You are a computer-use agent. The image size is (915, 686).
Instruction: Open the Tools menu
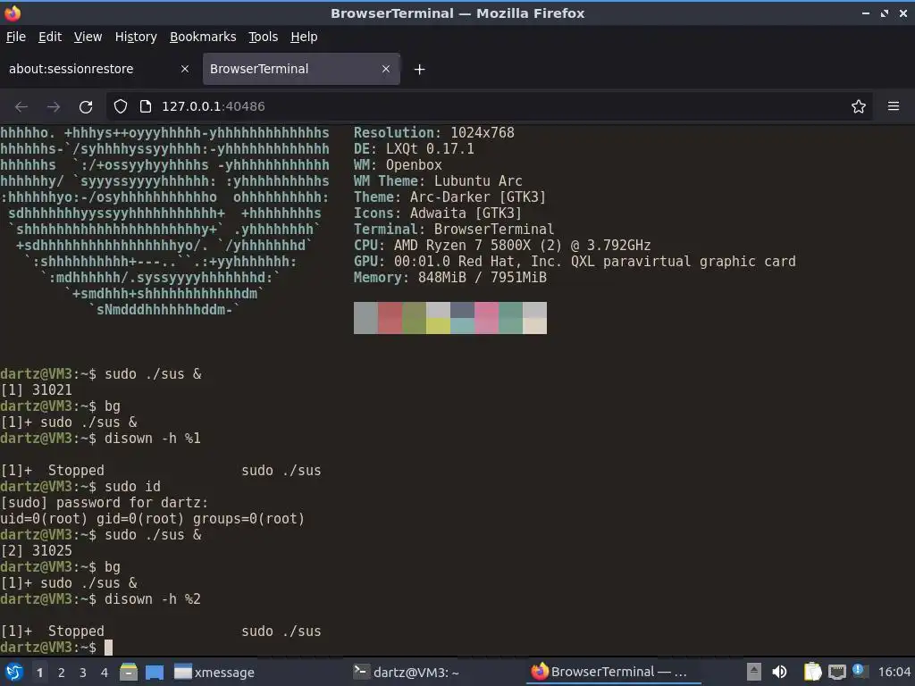(264, 37)
